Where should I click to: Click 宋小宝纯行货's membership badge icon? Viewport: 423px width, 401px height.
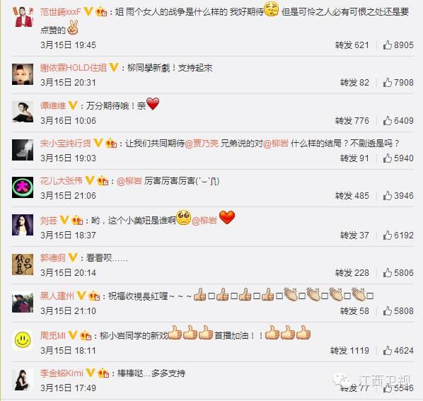tap(111, 143)
